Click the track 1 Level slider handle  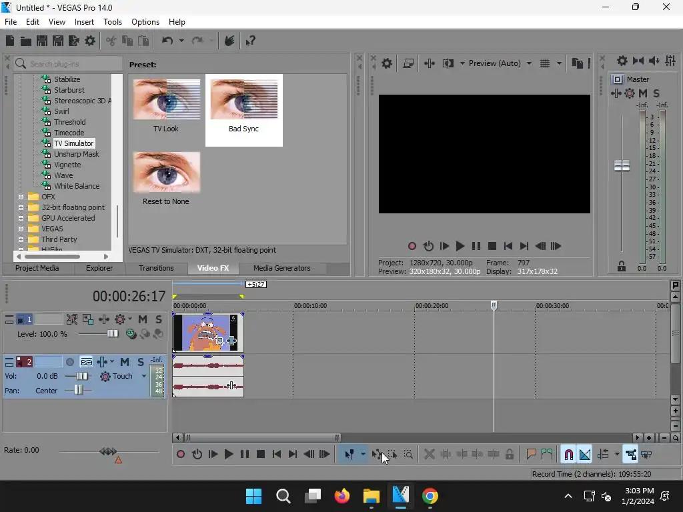(x=112, y=334)
